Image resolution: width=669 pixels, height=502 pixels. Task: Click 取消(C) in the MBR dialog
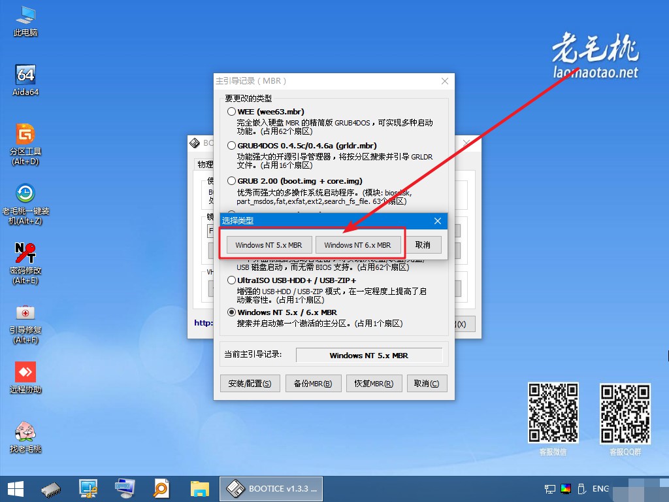427,383
